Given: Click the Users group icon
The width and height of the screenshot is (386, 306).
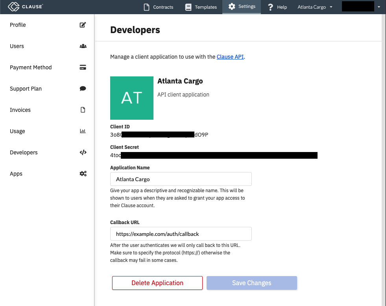Looking at the screenshot, I should 83,46.
